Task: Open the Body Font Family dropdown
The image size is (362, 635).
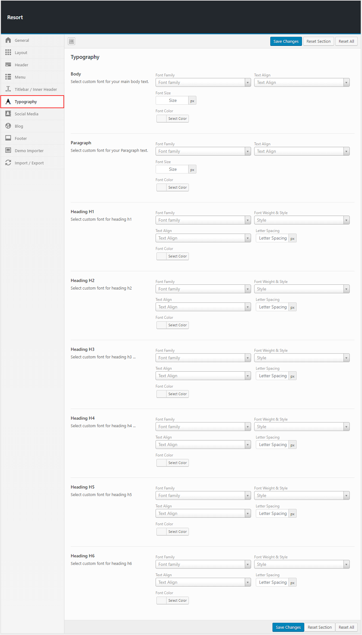Action: click(x=203, y=82)
